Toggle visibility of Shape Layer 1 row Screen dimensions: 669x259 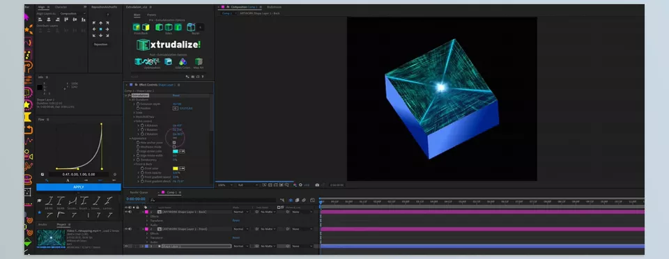(126, 246)
